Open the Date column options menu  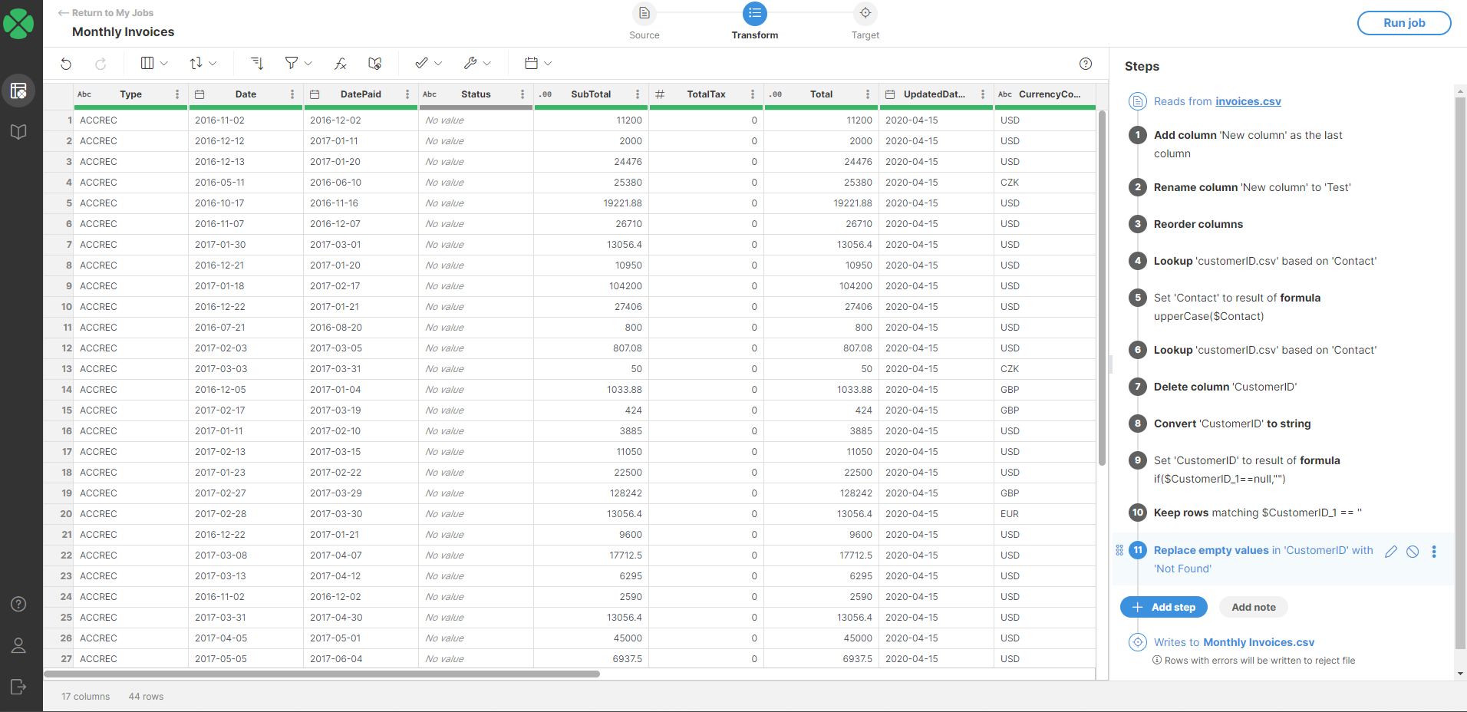(292, 94)
